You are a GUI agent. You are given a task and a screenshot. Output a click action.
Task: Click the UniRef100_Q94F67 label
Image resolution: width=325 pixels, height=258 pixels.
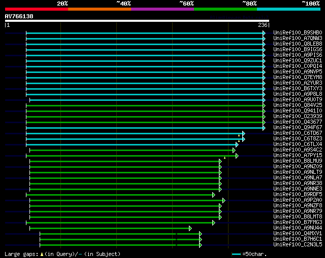coord(298,128)
